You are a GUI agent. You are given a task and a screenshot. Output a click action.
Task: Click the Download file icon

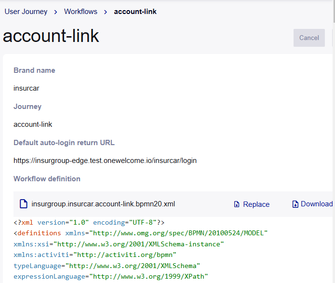295,204
